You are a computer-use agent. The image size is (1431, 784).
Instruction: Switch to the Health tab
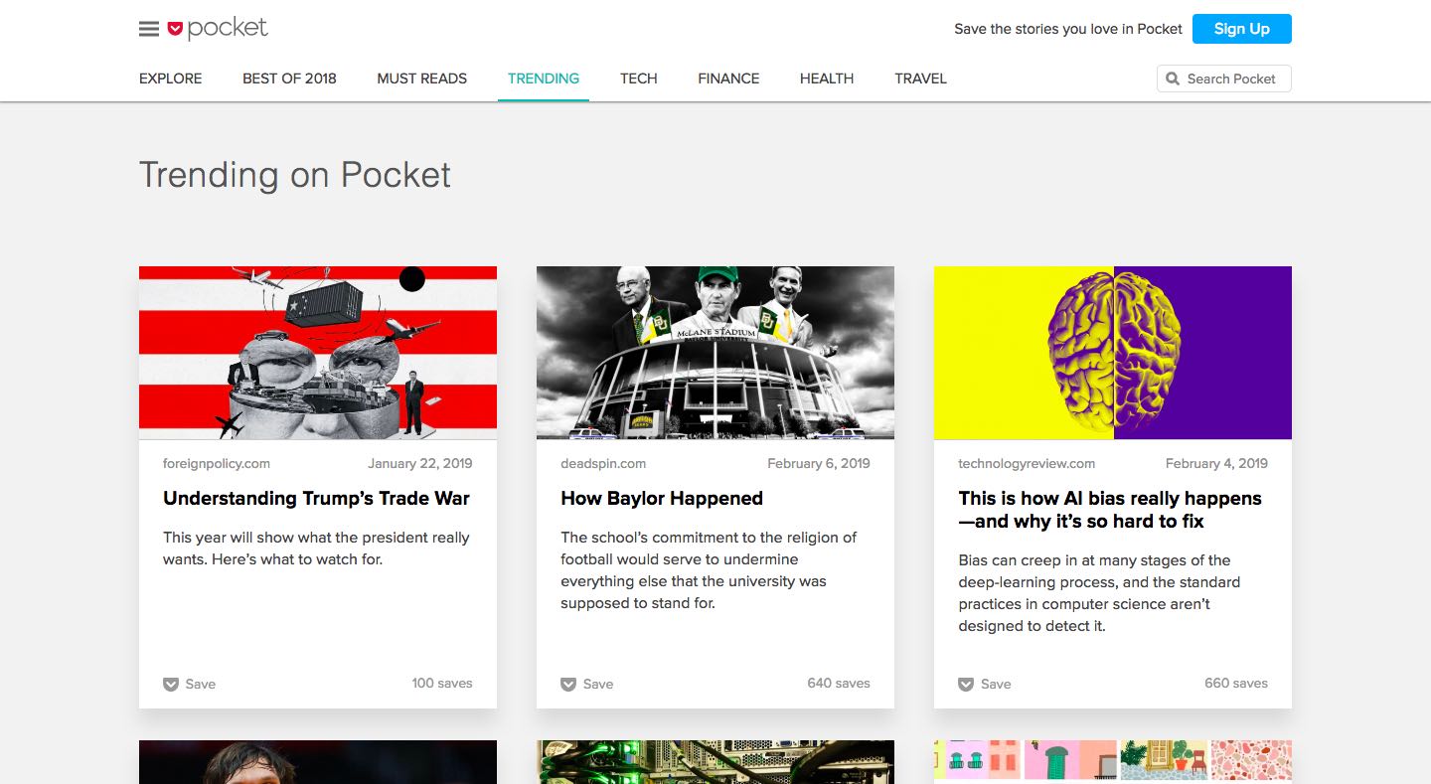(827, 78)
